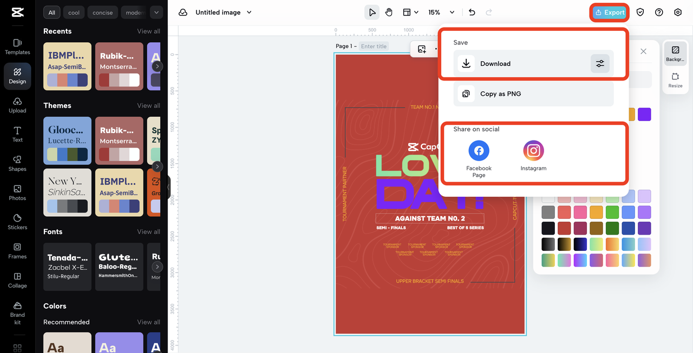Image resolution: width=693 pixels, height=353 pixels.
Task: Choose Copy as PNG
Action: (533, 94)
